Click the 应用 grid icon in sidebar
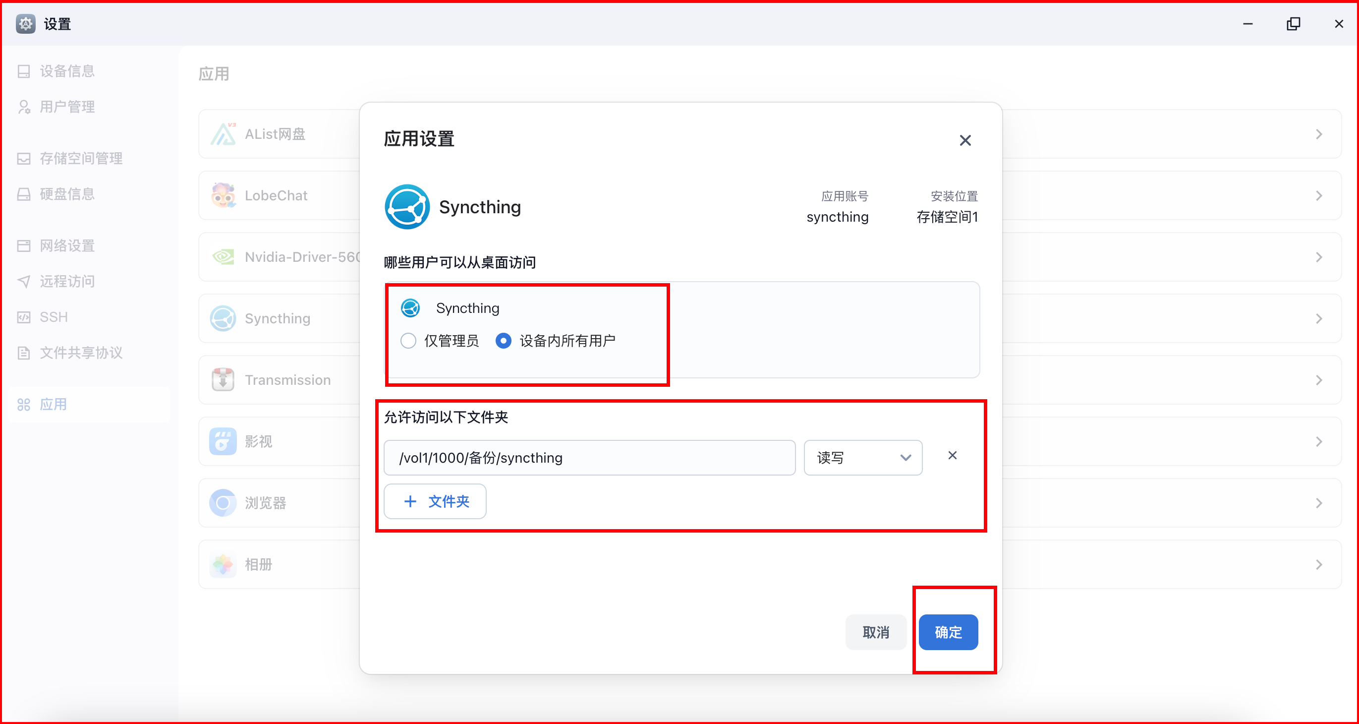The image size is (1359, 724). pos(24,405)
